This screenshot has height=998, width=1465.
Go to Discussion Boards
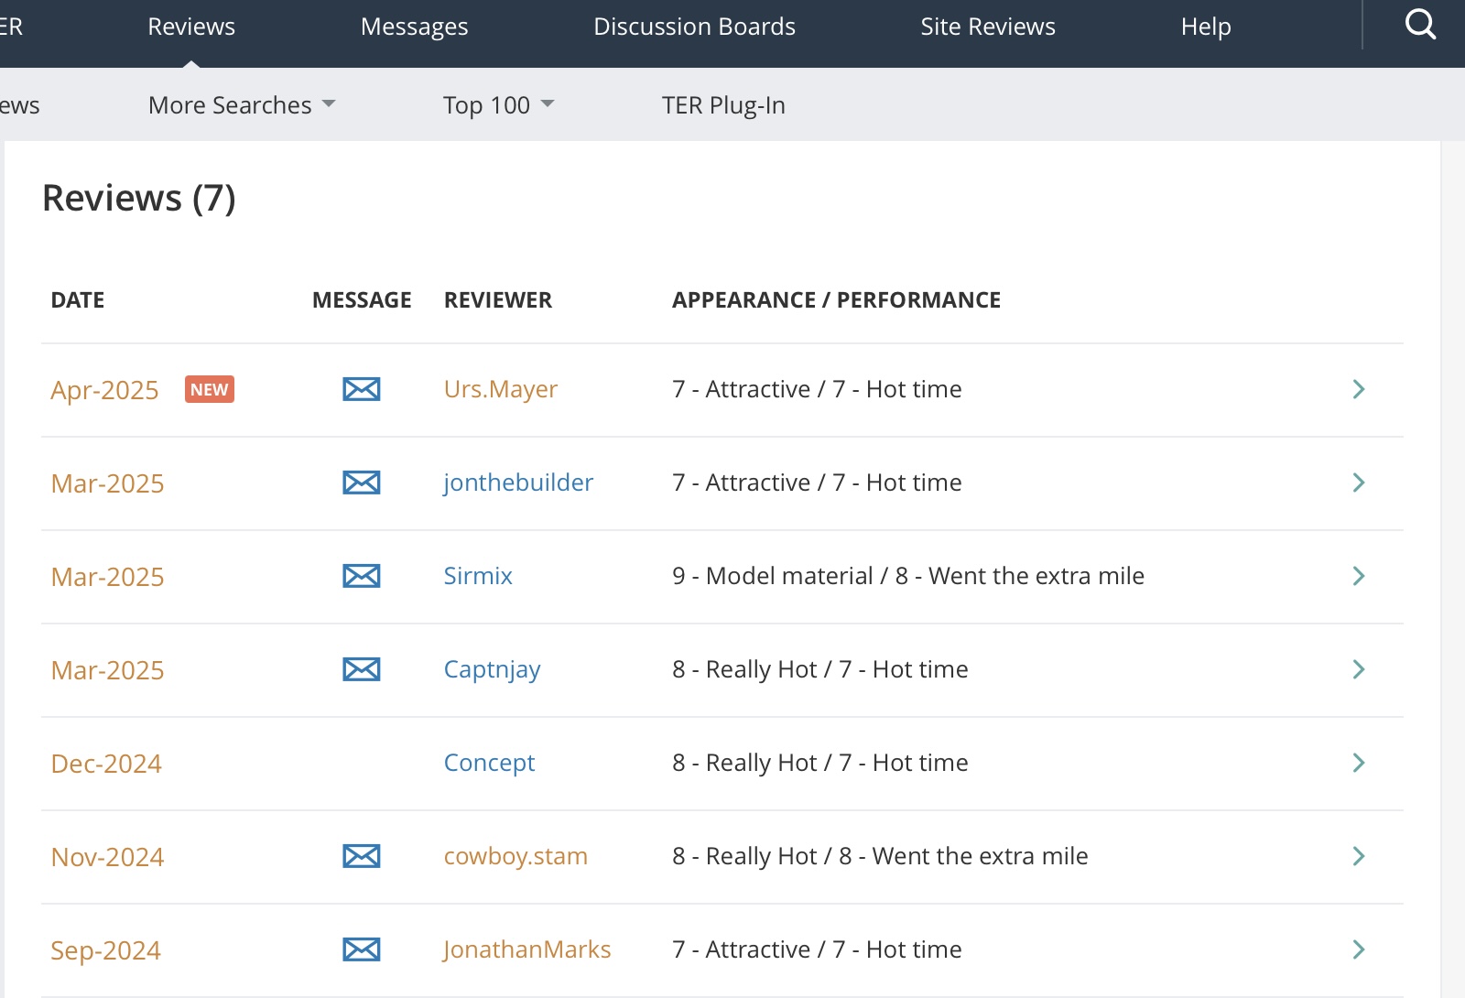[x=694, y=27]
